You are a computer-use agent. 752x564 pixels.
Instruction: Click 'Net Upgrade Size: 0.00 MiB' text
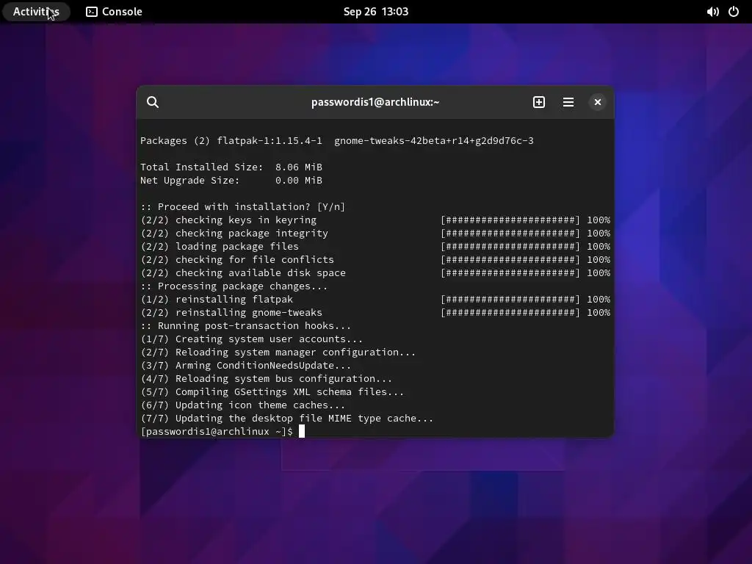[x=231, y=181]
